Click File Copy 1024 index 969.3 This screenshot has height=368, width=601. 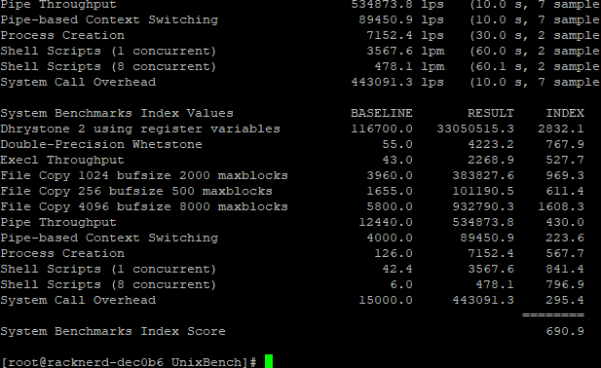(x=565, y=176)
